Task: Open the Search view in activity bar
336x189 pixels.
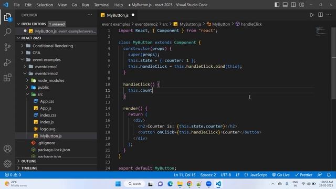Action: pos(7,32)
